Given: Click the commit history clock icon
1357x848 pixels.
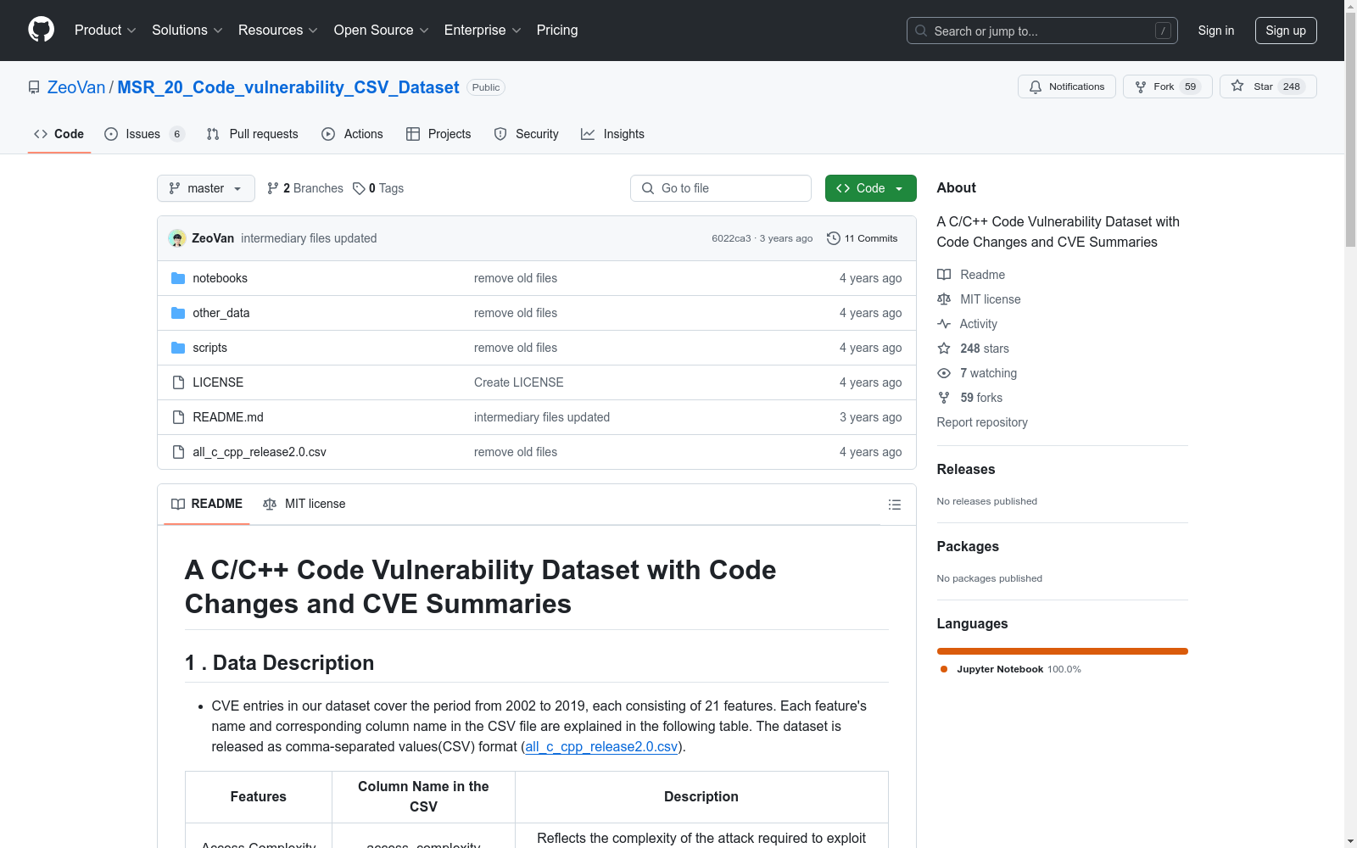Looking at the screenshot, I should click(x=834, y=238).
